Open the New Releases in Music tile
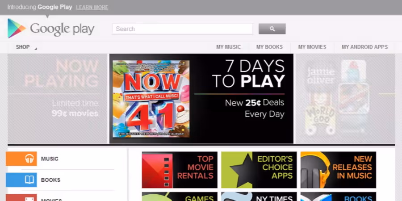Image resolution: width=402 pixels, height=201 pixels. click(x=339, y=170)
